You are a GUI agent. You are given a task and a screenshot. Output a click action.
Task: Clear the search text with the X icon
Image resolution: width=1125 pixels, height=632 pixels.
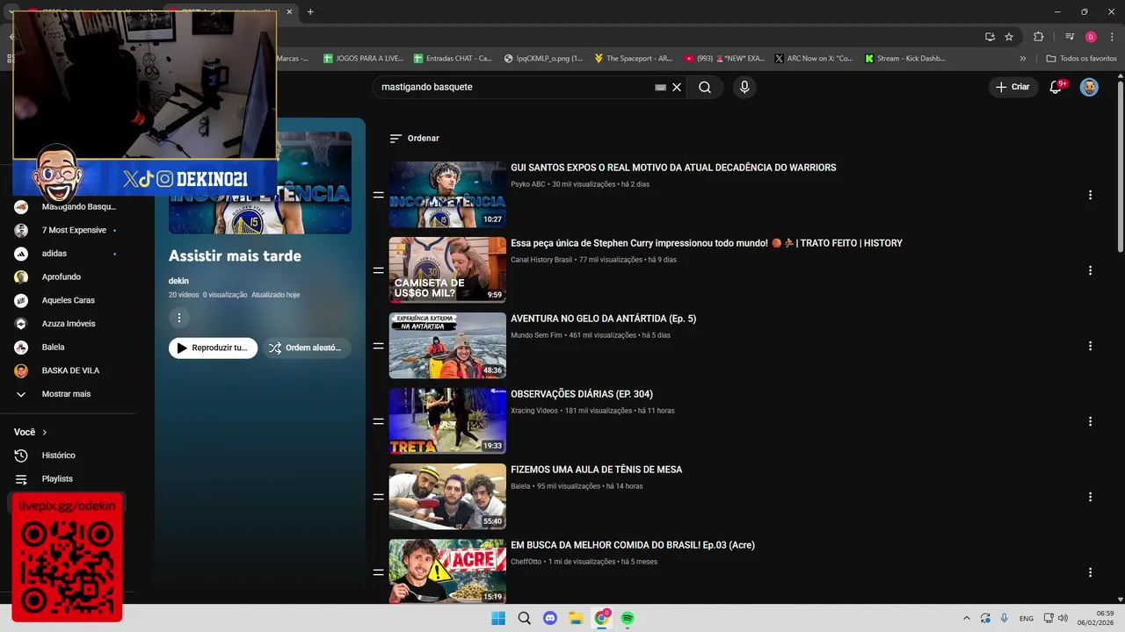coord(677,87)
